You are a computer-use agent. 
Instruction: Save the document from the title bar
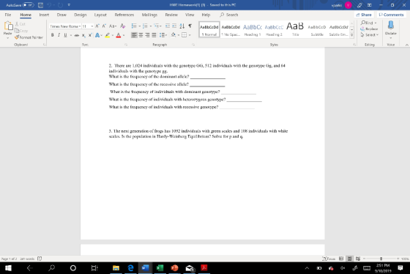(40, 5)
